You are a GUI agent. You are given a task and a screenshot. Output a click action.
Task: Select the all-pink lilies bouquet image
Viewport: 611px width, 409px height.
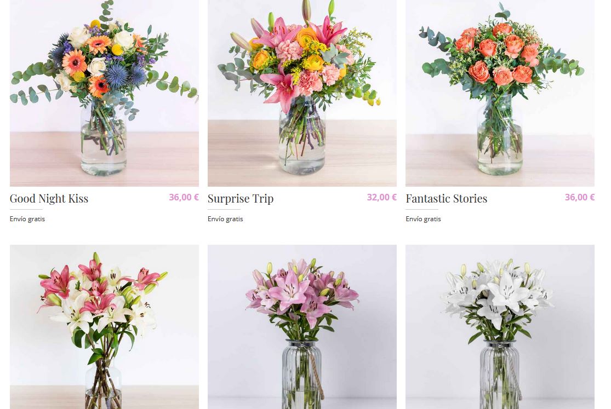tap(302, 327)
